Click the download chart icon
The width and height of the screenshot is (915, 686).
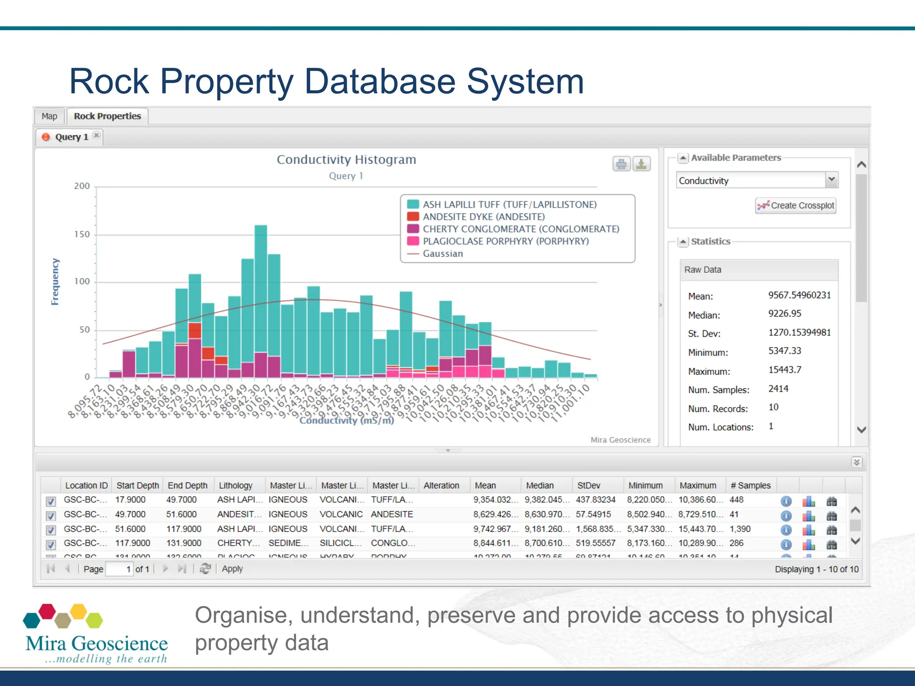click(641, 164)
